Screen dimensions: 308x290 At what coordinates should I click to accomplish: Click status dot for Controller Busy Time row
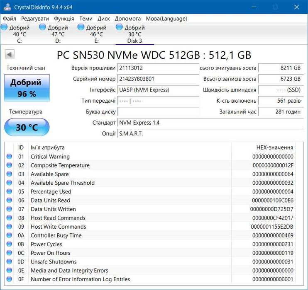click(x=9, y=235)
